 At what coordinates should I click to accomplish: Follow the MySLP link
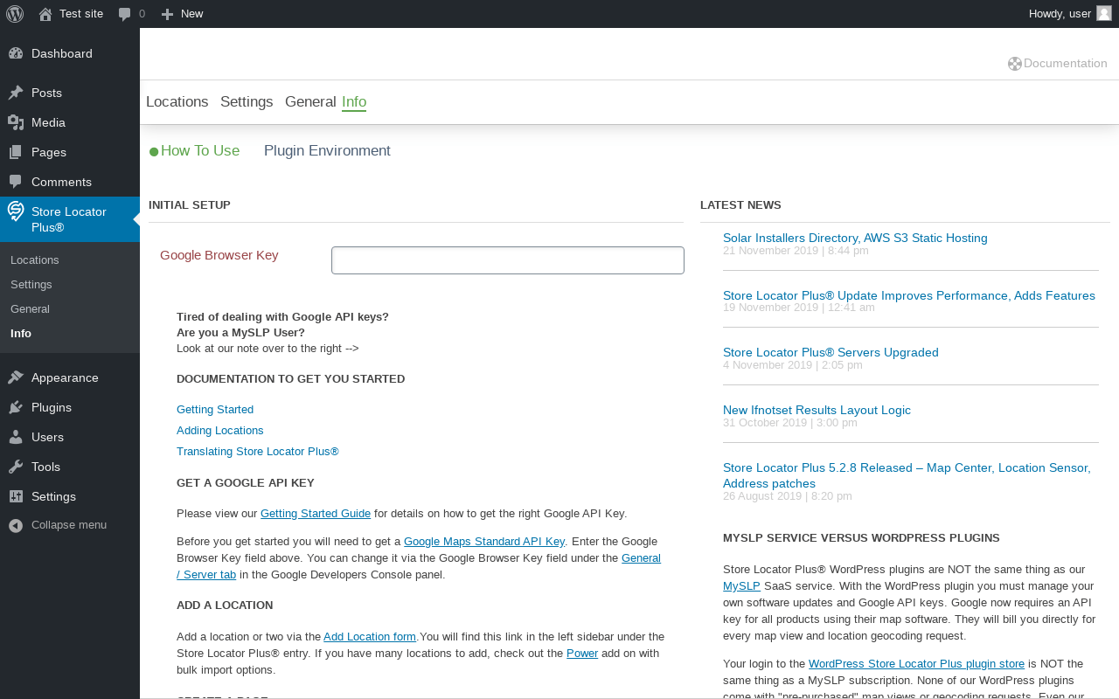[741, 586]
